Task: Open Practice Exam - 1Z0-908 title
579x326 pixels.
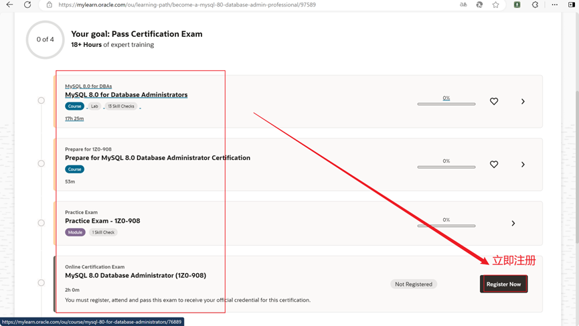Action: coord(102,221)
